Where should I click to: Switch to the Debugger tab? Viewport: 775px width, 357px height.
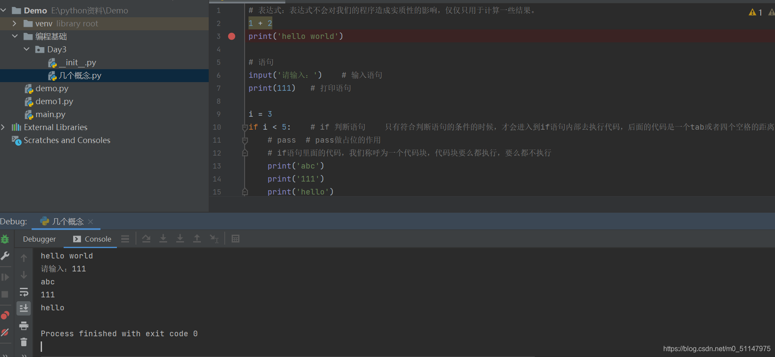pyautogui.click(x=39, y=239)
